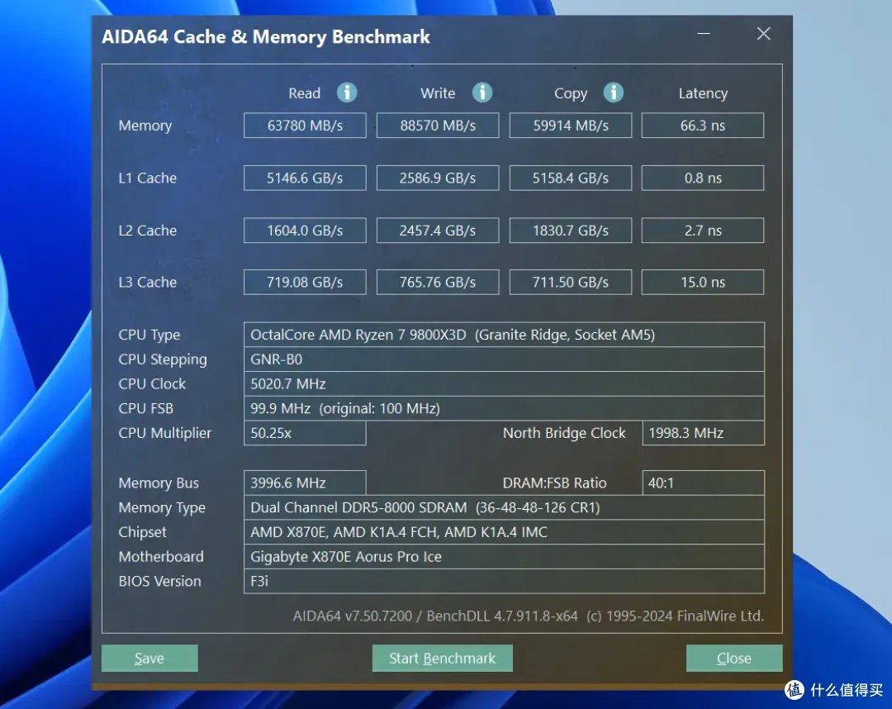Click the CPU Type label
The image size is (892, 709).
(149, 335)
